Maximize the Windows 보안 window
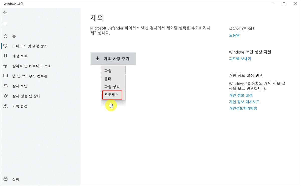301x186 pixels. coord(284,4)
